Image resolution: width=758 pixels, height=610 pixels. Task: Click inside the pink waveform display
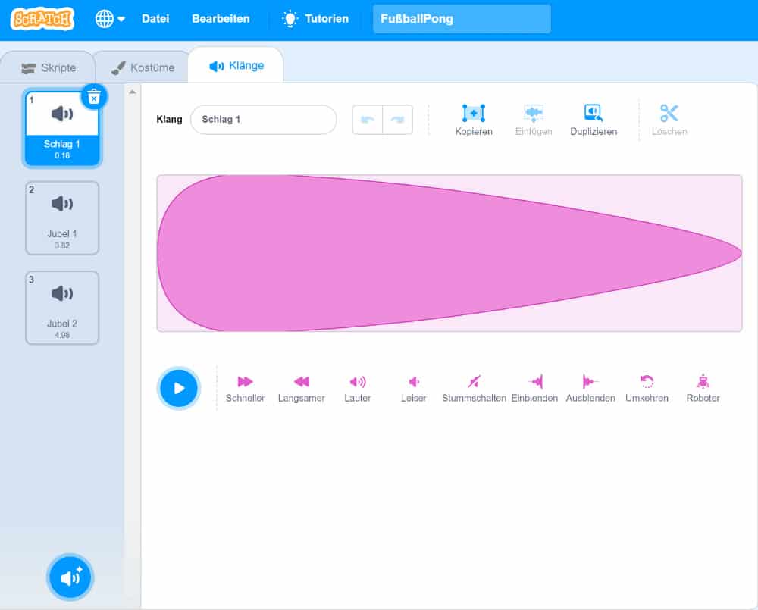point(449,253)
